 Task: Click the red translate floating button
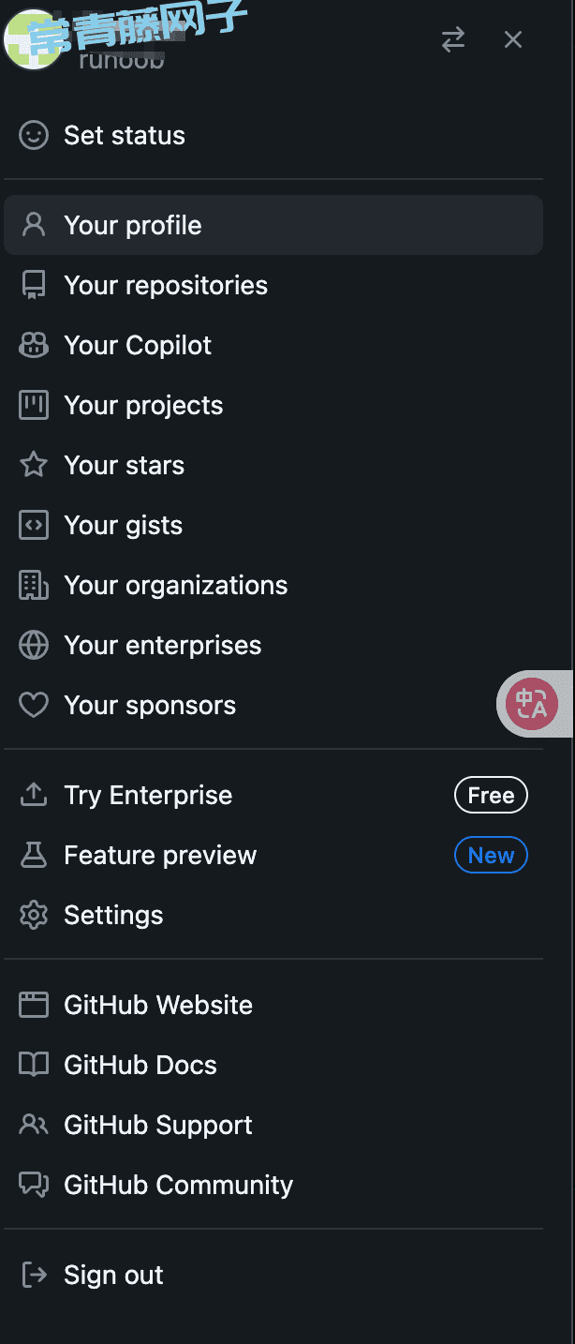coord(532,703)
